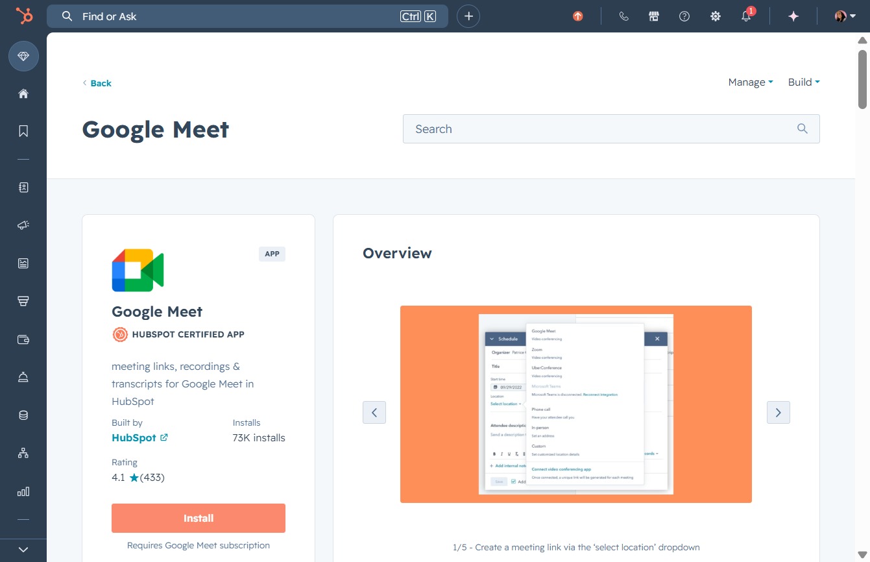Open the Content sidebar icon
The image size is (870, 562).
[x=23, y=263]
